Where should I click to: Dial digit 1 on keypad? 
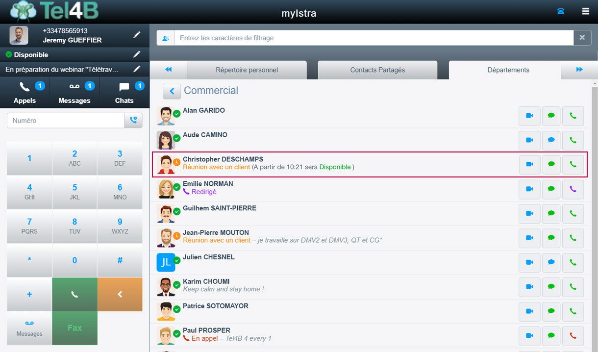pos(29,158)
